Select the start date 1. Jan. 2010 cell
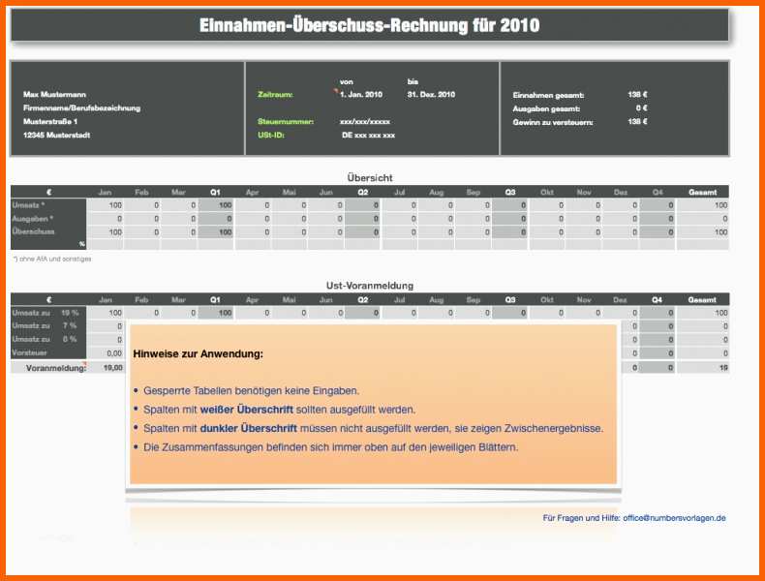Screen dimensions: 765x581 tap(361, 94)
